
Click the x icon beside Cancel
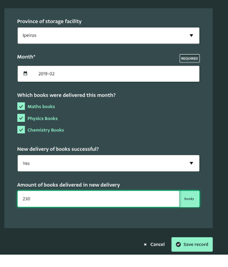(x=146, y=245)
